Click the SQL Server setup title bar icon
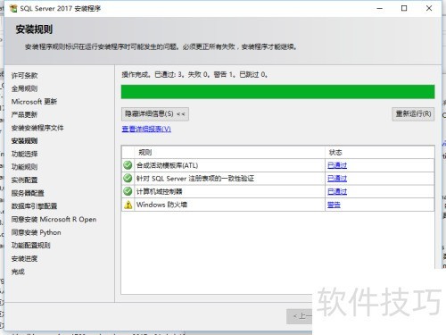 13,8
